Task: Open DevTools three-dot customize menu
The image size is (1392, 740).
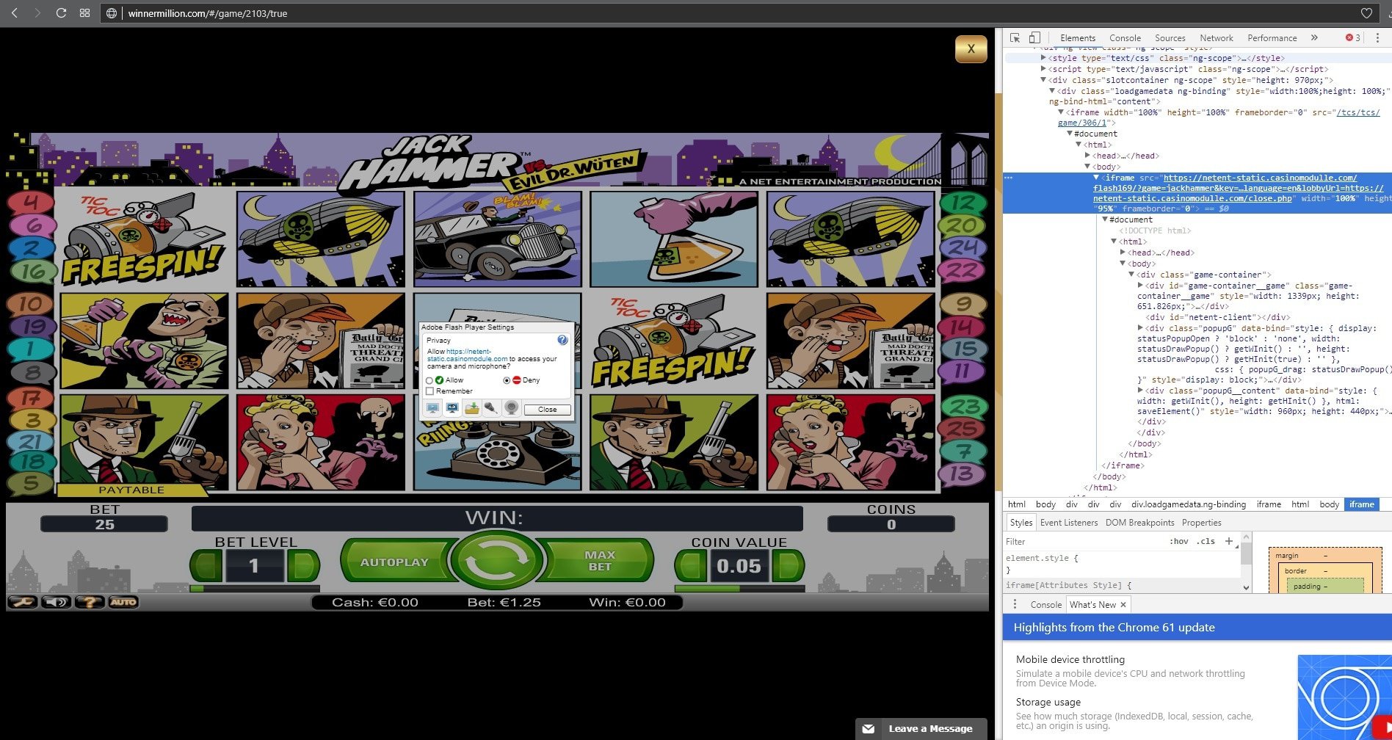Action: [x=1377, y=37]
